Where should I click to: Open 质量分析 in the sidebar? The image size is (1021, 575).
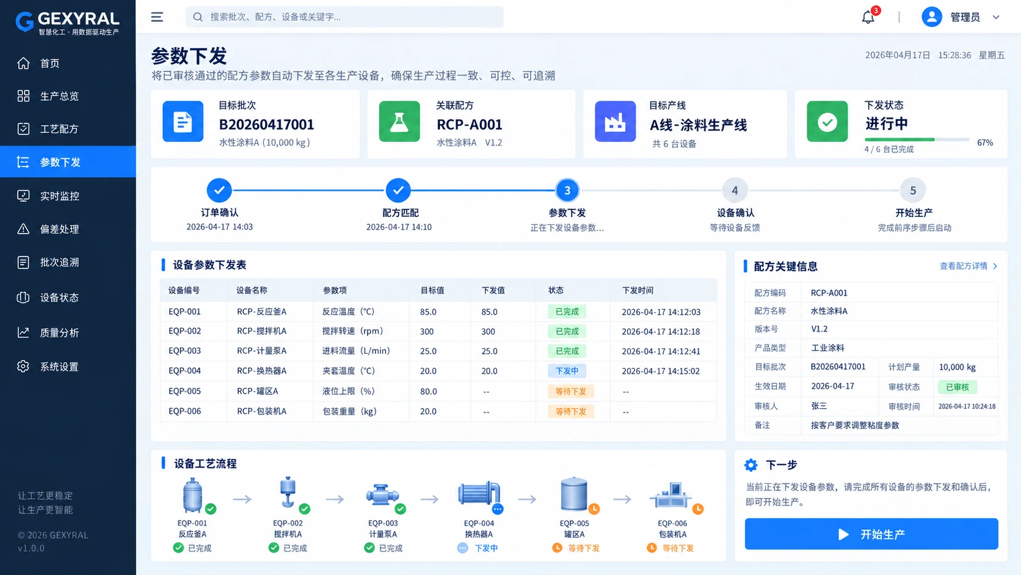pyautogui.click(x=68, y=332)
